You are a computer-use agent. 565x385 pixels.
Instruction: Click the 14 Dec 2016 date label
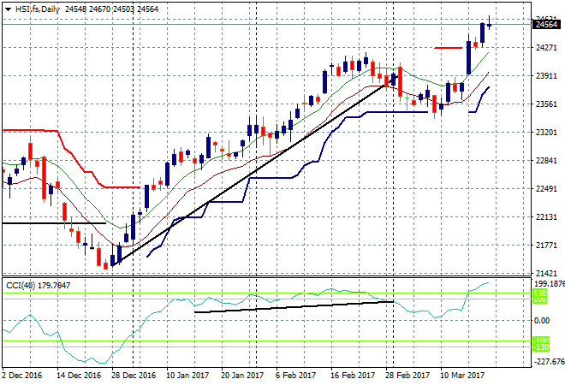coord(79,376)
